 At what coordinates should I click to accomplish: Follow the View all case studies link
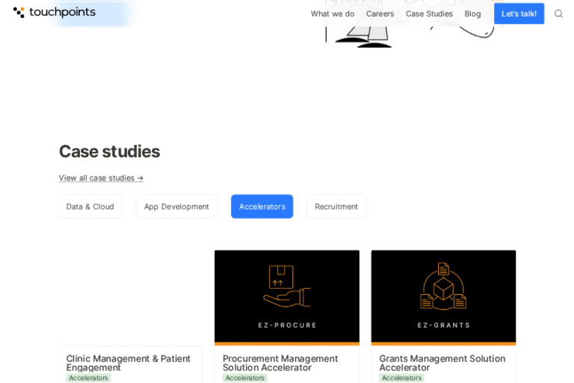[101, 178]
